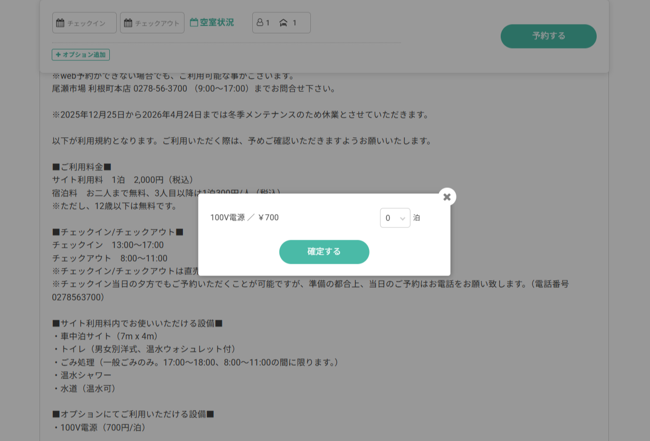Click the chevron arrow of the 泊 selector
Viewport: 650px width, 441px height.
click(x=403, y=218)
